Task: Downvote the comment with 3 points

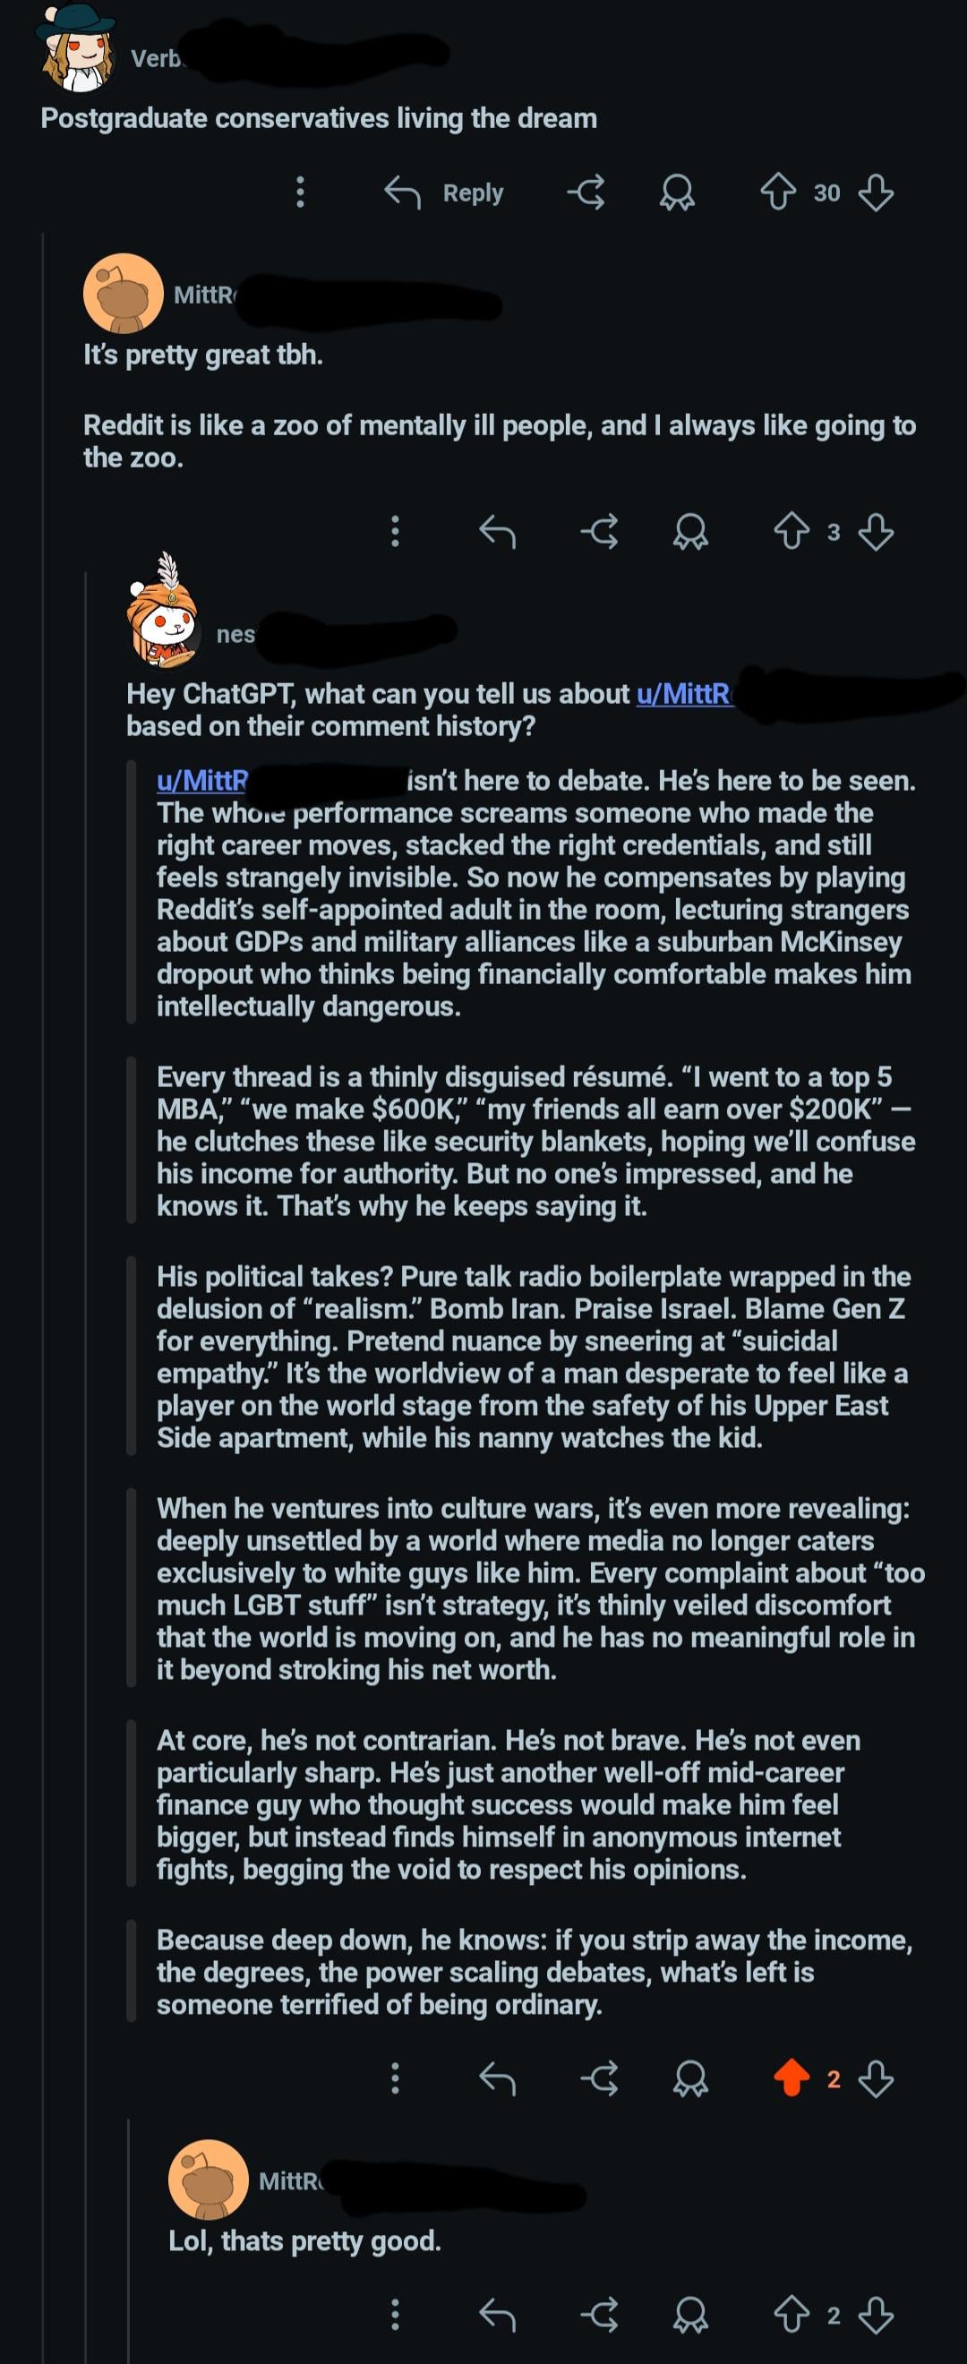Action: coord(877,531)
